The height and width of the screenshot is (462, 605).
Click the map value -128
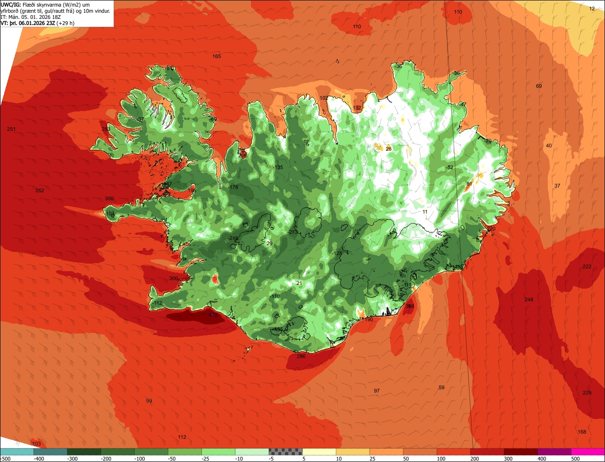coord(337,254)
